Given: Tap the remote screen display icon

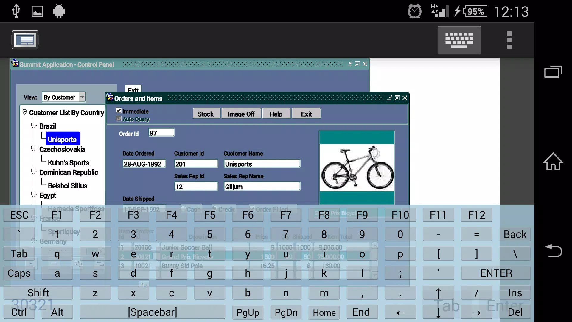Looking at the screenshot, I should [25, 40].
